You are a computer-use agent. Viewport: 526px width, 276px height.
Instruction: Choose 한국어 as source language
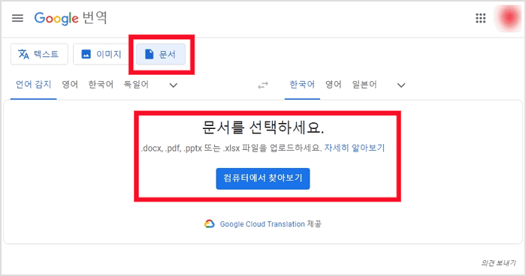(x=101, y=85)
